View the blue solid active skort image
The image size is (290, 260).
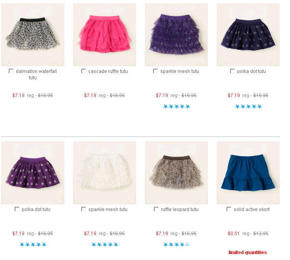coord(248,173)
